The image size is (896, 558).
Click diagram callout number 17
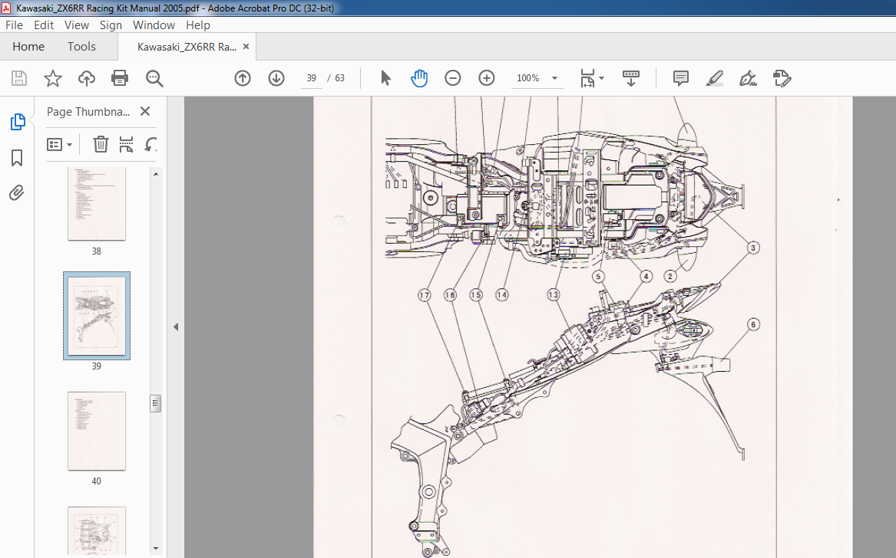pyautogui.click(x=424, y=295)
